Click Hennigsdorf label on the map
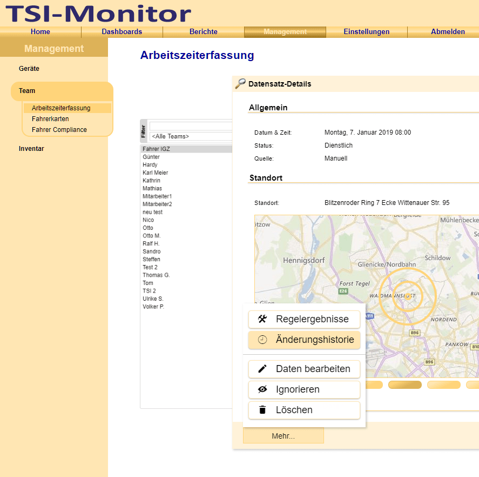 (x=303, y=260)
